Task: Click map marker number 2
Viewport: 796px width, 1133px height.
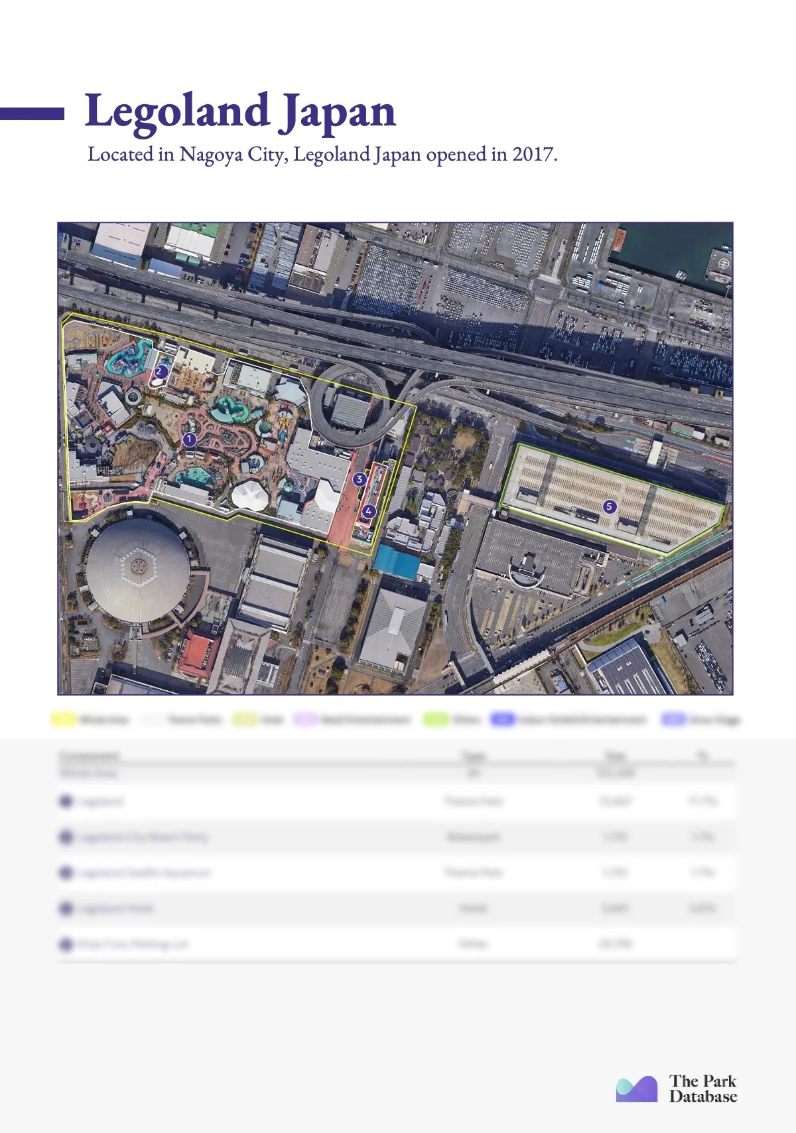Action: point(160,372)
